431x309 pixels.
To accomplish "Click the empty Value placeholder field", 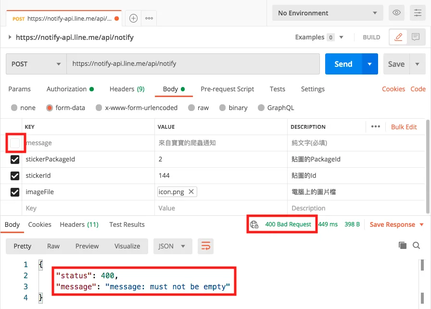I will (x=221, y=208).
